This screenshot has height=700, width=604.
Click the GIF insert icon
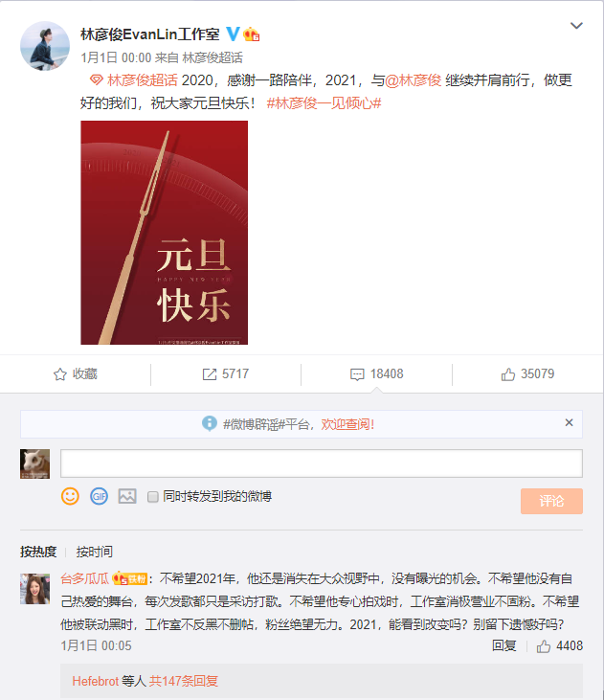[x=99, y=496]
